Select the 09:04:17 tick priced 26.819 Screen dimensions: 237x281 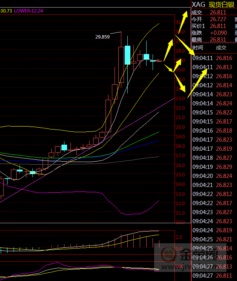click(213, 148)
